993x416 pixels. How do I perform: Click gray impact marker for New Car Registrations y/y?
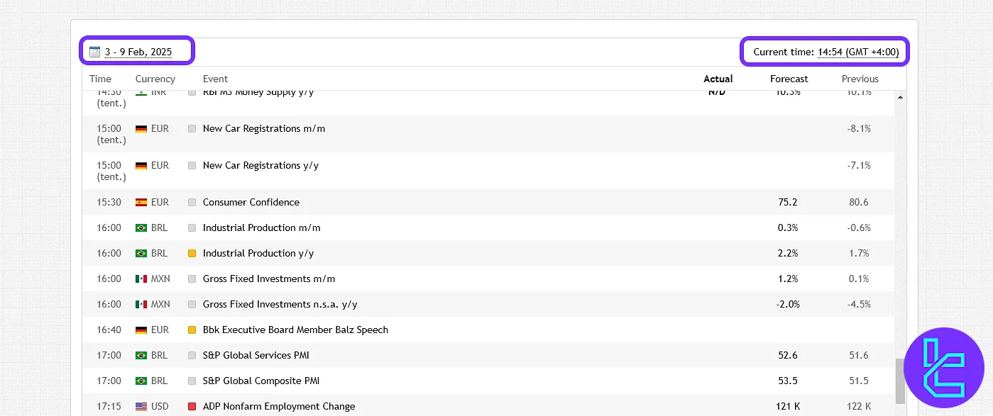tap(192, 165)
